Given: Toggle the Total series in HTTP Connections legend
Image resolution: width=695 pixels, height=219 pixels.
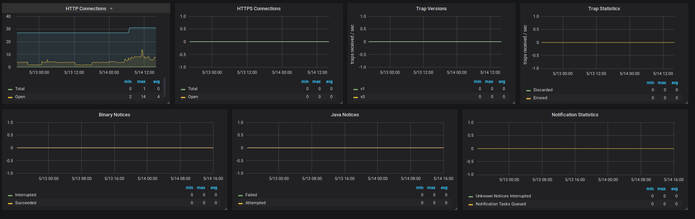Looking at the screenshot, I should click(x=20, y=89).
